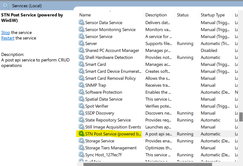
Task: Select the Software Protection name
Action: 104,92
